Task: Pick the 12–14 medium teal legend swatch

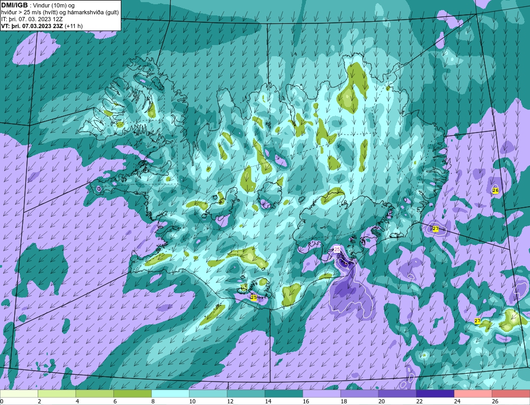Action: (246, 394)
